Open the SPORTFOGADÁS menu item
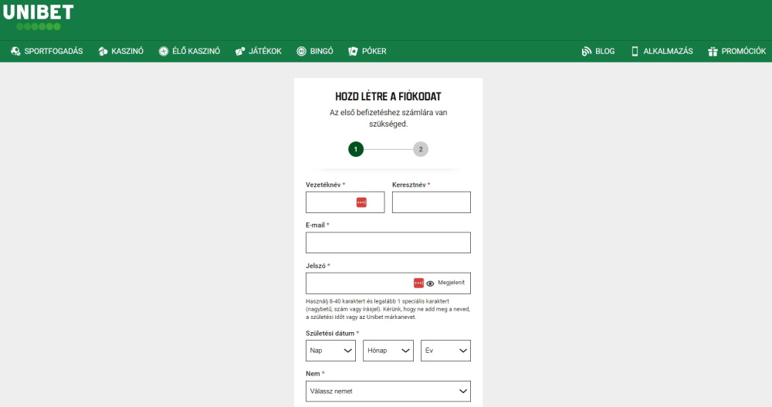Screen dimensions: 772x407 (x=47, y=51)
